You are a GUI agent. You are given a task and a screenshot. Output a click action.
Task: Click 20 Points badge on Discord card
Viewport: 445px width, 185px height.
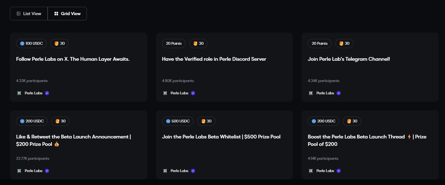point(174,43)
